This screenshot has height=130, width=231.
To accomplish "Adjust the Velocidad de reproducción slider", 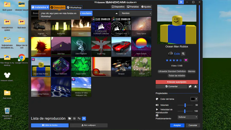I will [185, 111].
